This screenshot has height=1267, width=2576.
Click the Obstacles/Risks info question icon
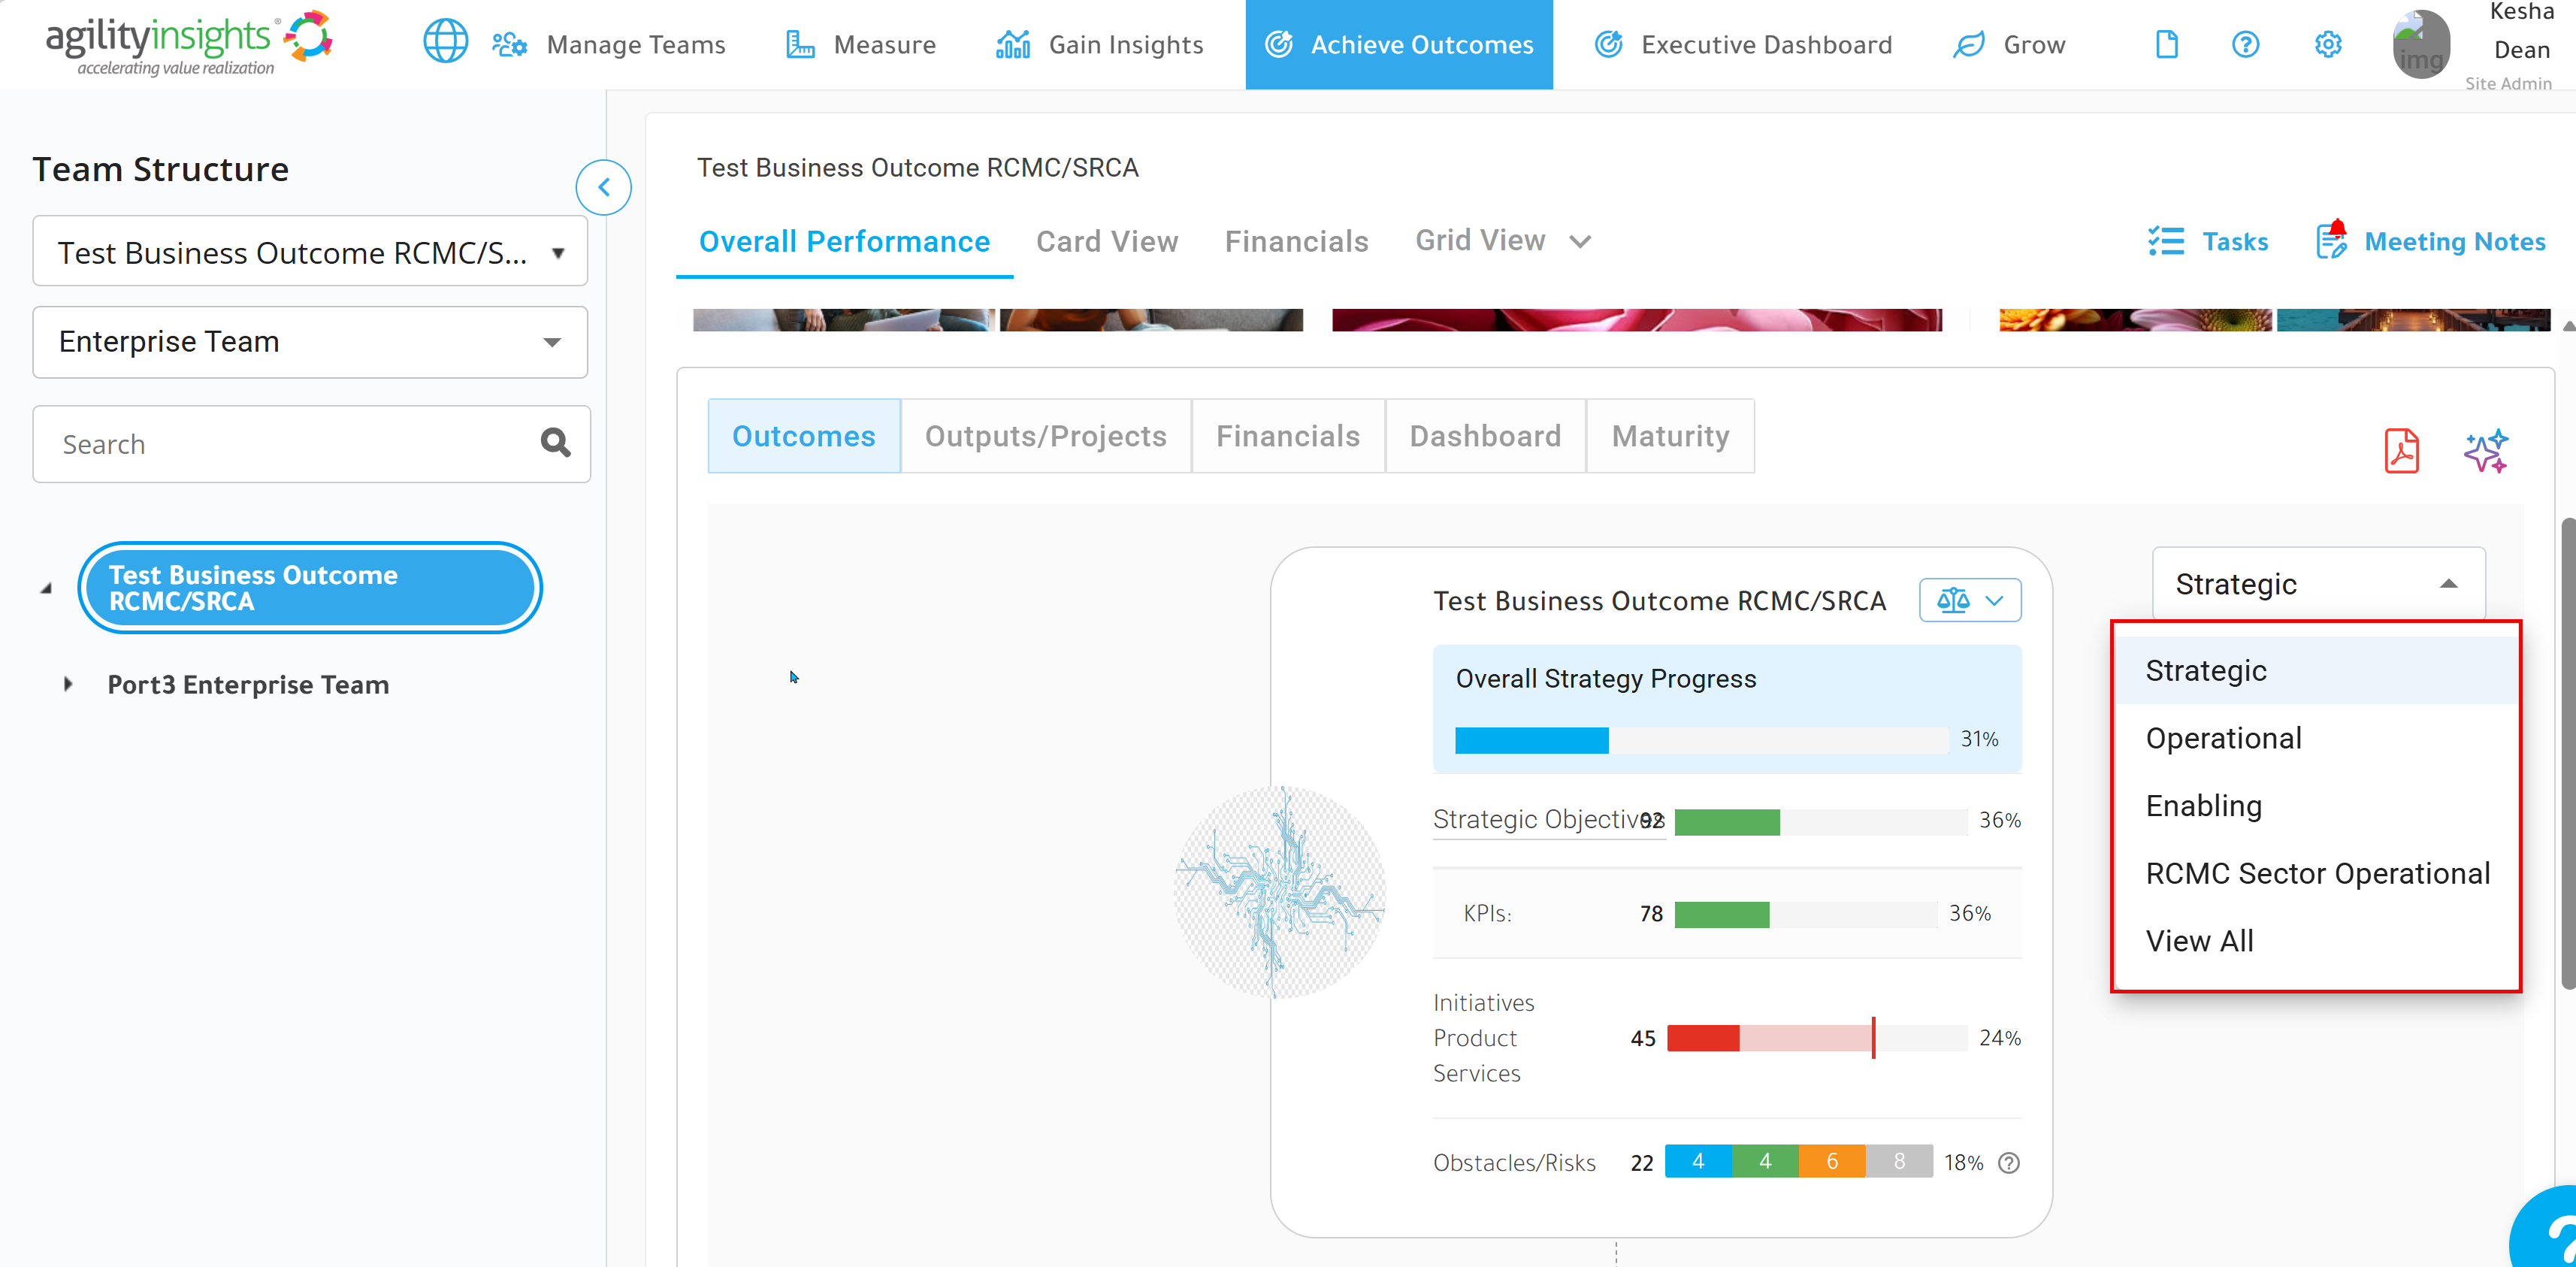2008,1163
